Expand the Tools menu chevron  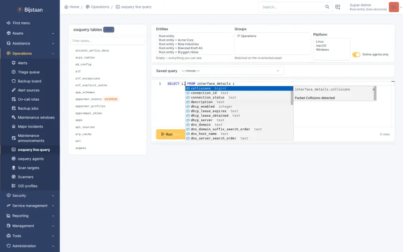[53, 236]
